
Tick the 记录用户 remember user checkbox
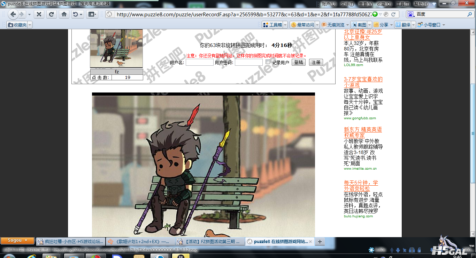pyautogui.click(x=268, y=62)
